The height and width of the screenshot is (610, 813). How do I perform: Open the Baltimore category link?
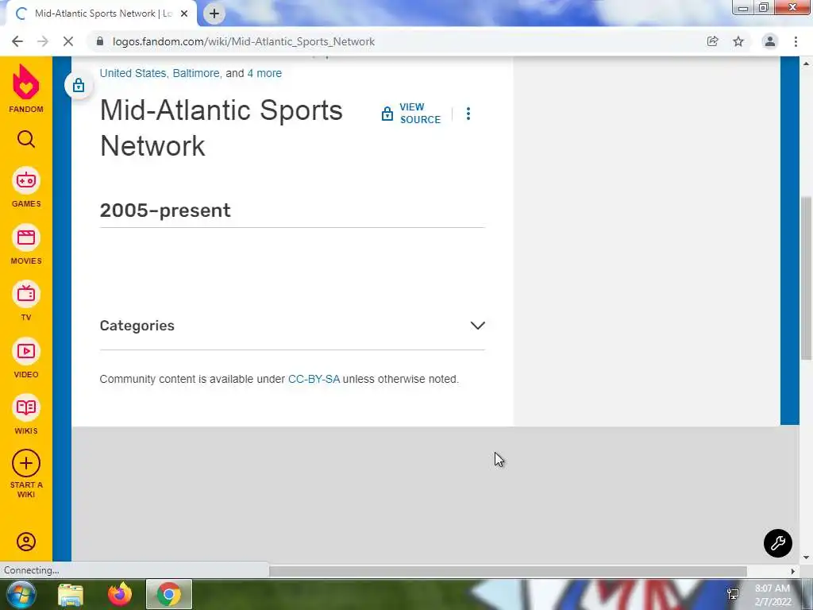click(x=196, y=73)
